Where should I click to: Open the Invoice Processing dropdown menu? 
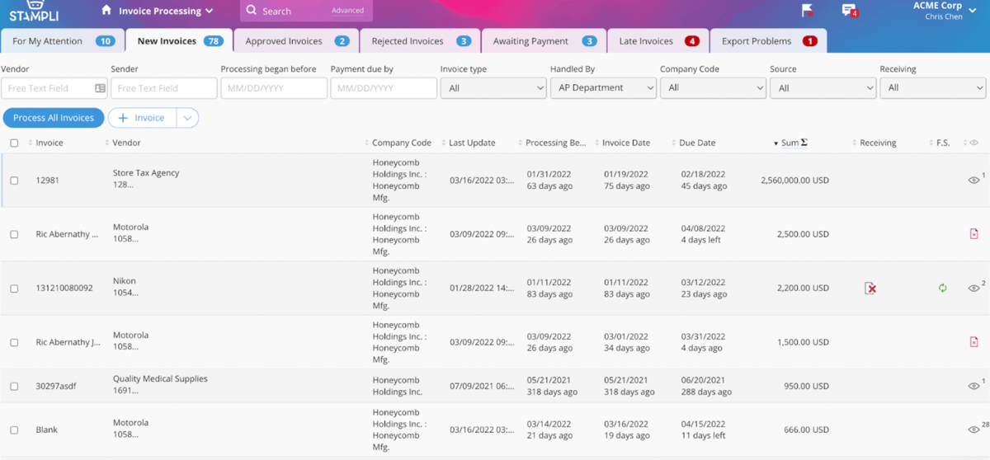pos(166,11)
